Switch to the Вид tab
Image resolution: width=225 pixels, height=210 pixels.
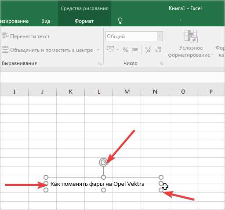(46, 21)
